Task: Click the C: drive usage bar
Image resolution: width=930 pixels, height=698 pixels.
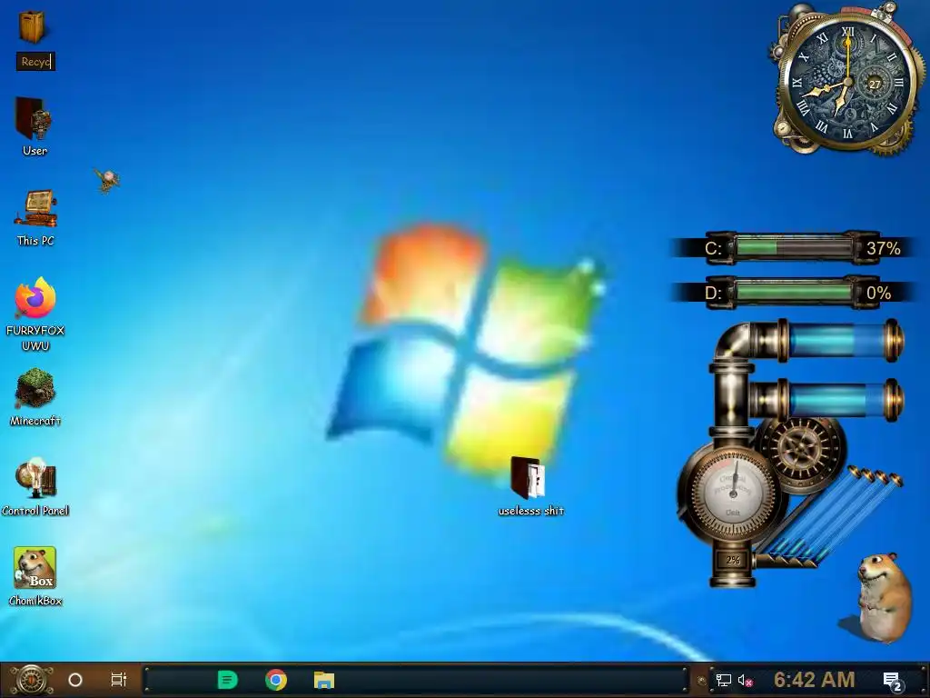Action: (x=794, y=247)
